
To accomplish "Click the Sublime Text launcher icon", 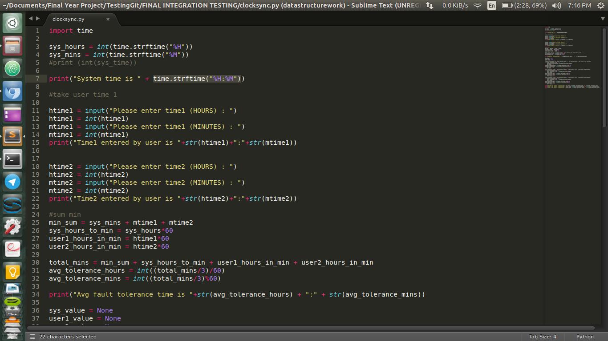I will [12, 136].
